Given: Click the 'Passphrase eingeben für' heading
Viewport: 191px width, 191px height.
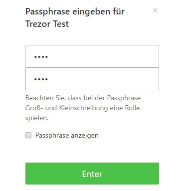Looking at the screenshot, I should pos(75,11).
